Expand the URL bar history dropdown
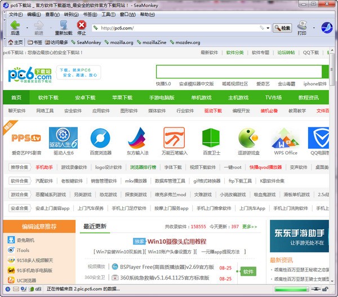Image resolution: width=338 pixels, height=297 pixels. [266, 28]
